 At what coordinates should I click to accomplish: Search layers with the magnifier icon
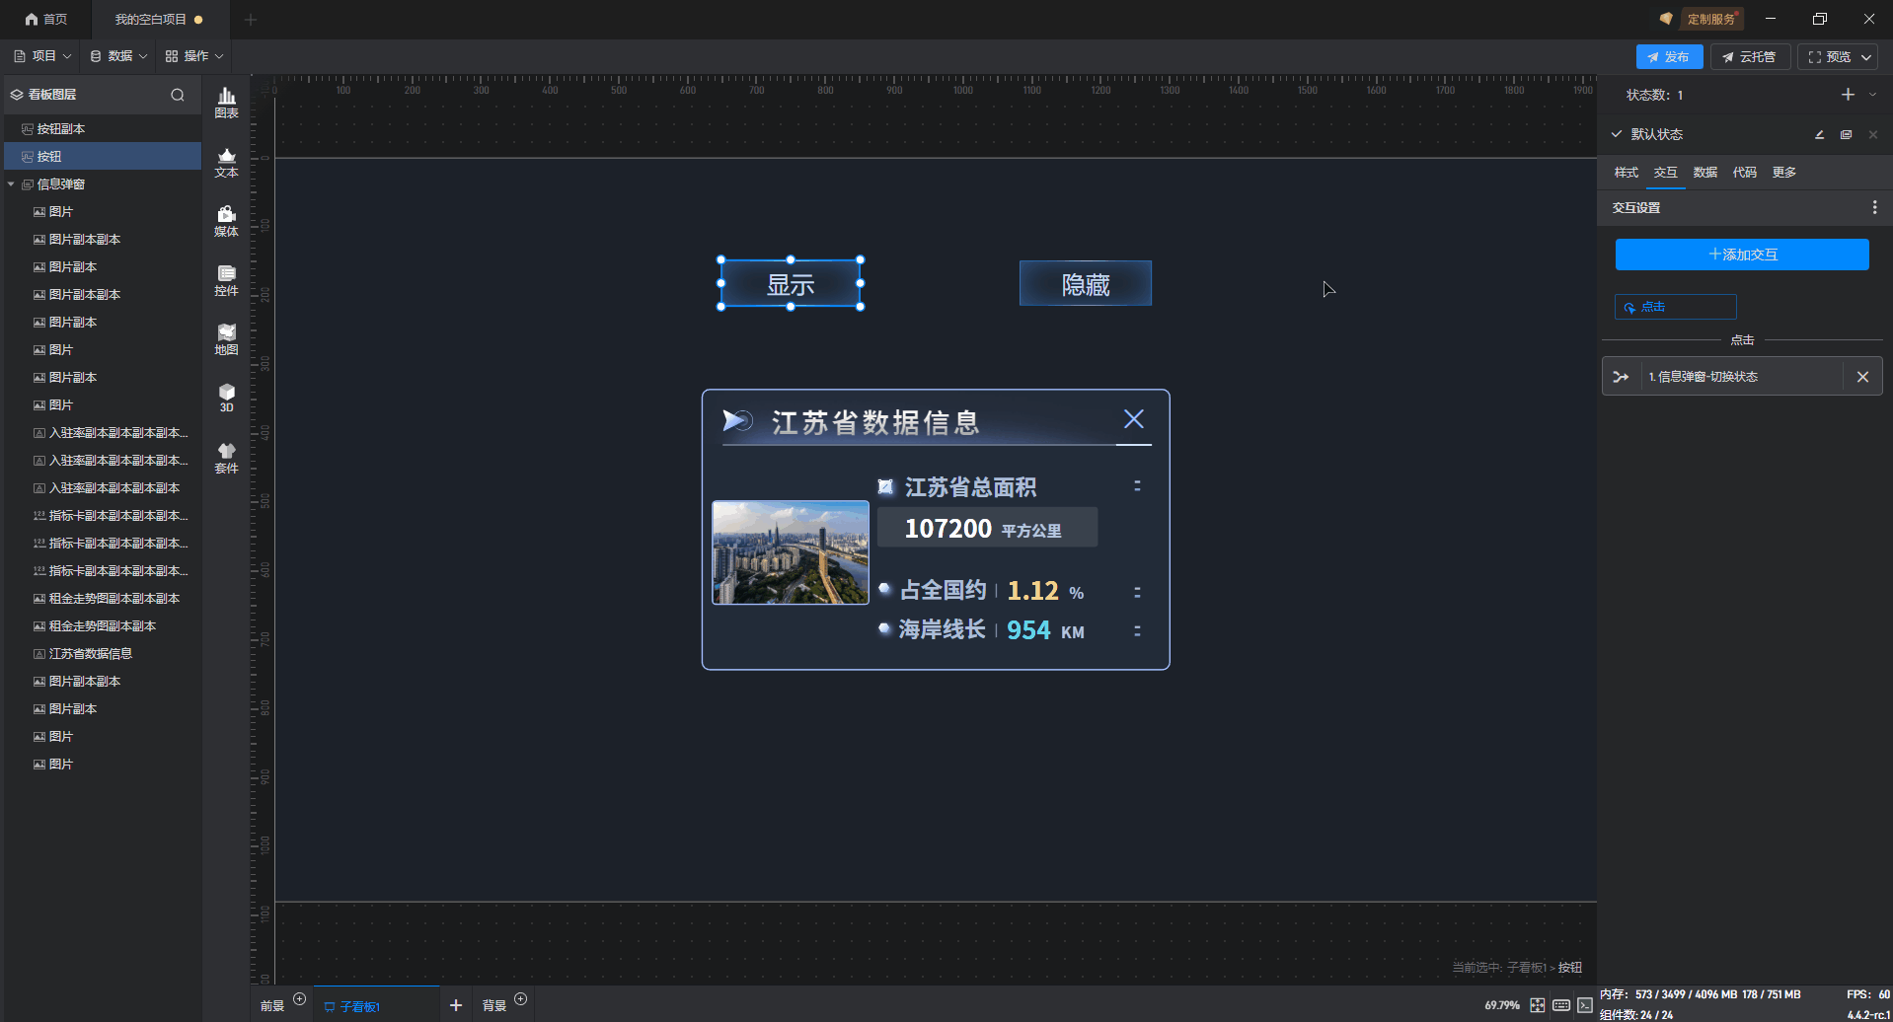point(178,95)
